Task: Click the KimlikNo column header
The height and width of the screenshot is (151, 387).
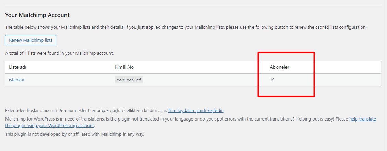Action: (x=124, y=67)
